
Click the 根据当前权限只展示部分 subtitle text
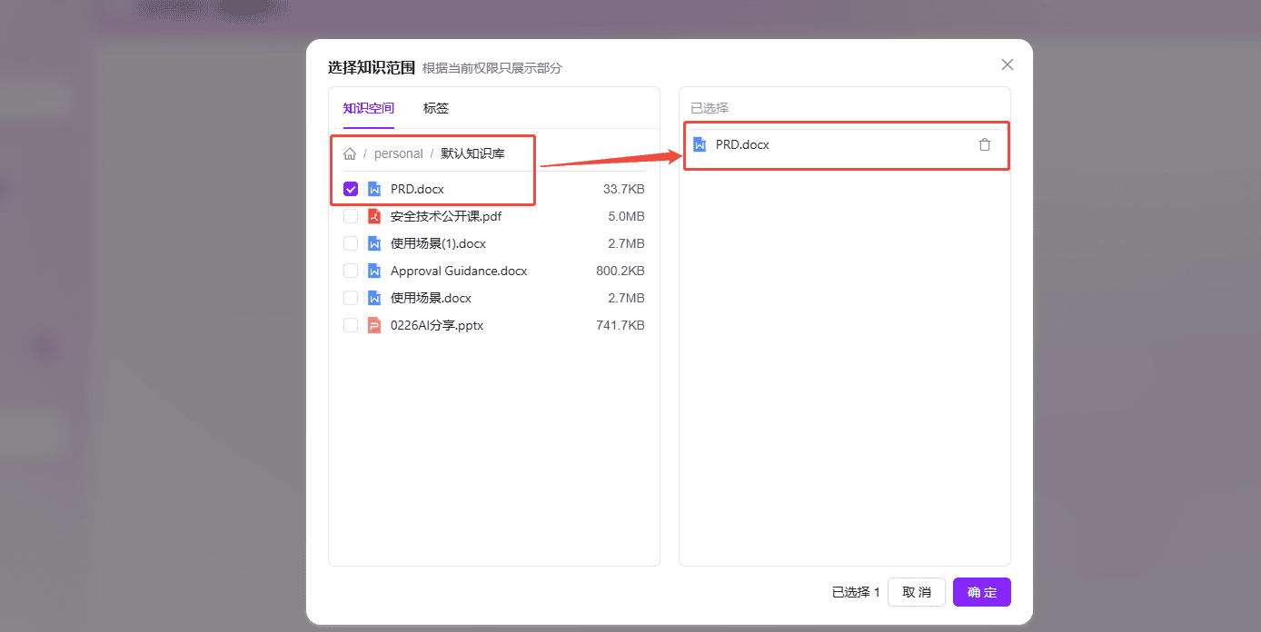[x=492, y=68]
